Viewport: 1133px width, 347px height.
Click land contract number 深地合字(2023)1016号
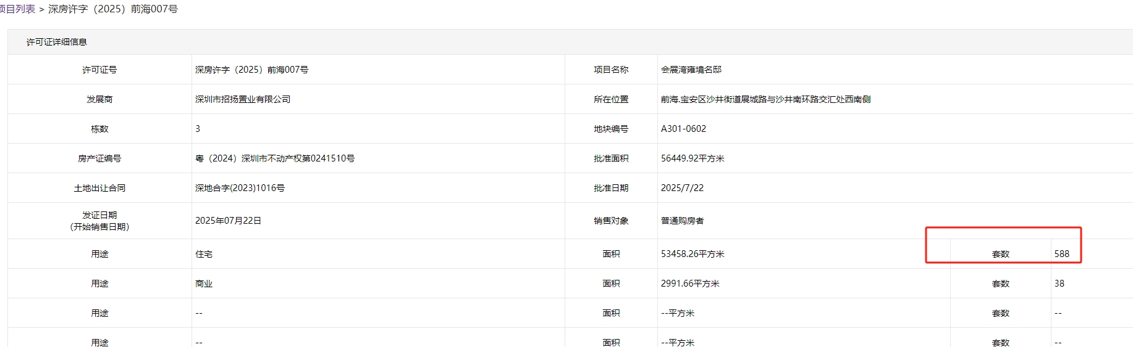point(240,188)
